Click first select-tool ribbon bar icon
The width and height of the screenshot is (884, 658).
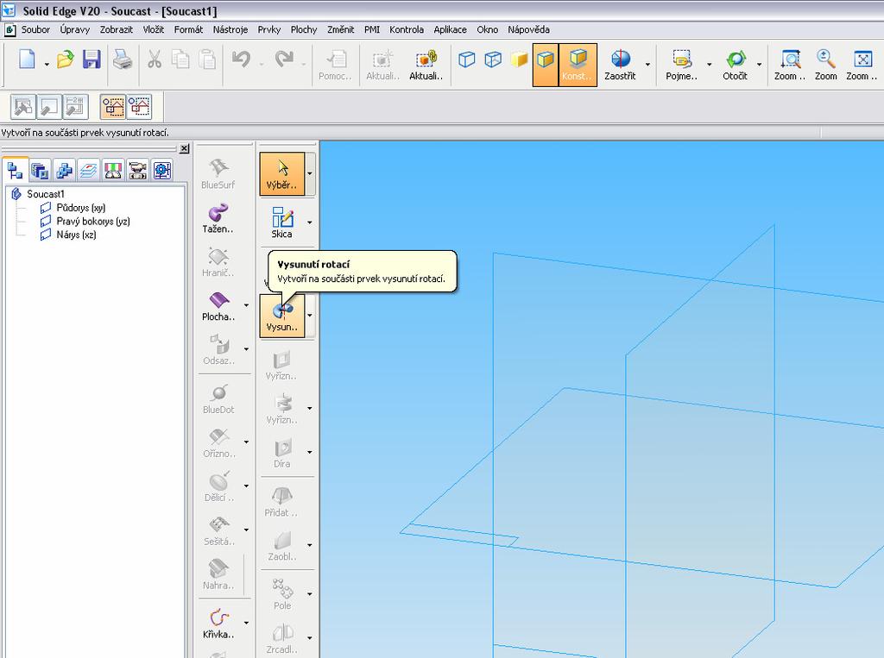click(x=23, y=107)
